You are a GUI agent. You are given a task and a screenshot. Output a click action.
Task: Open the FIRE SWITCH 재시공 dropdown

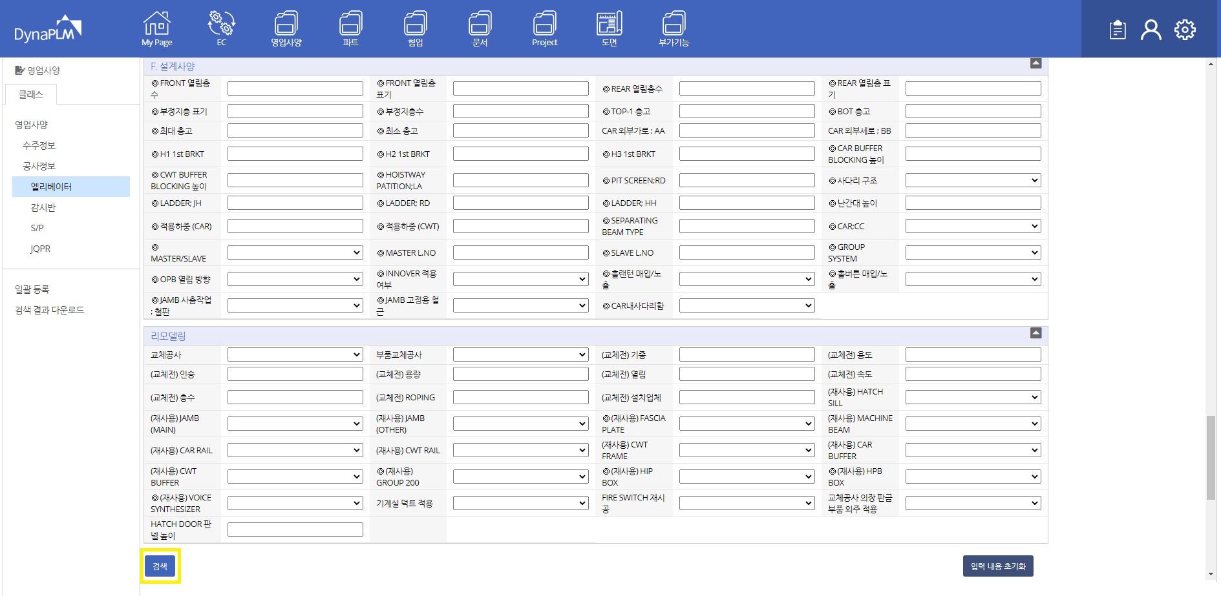747,504
